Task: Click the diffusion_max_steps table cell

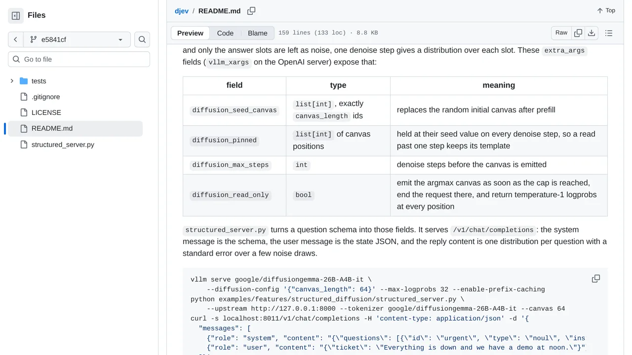Action: [235, 165]
